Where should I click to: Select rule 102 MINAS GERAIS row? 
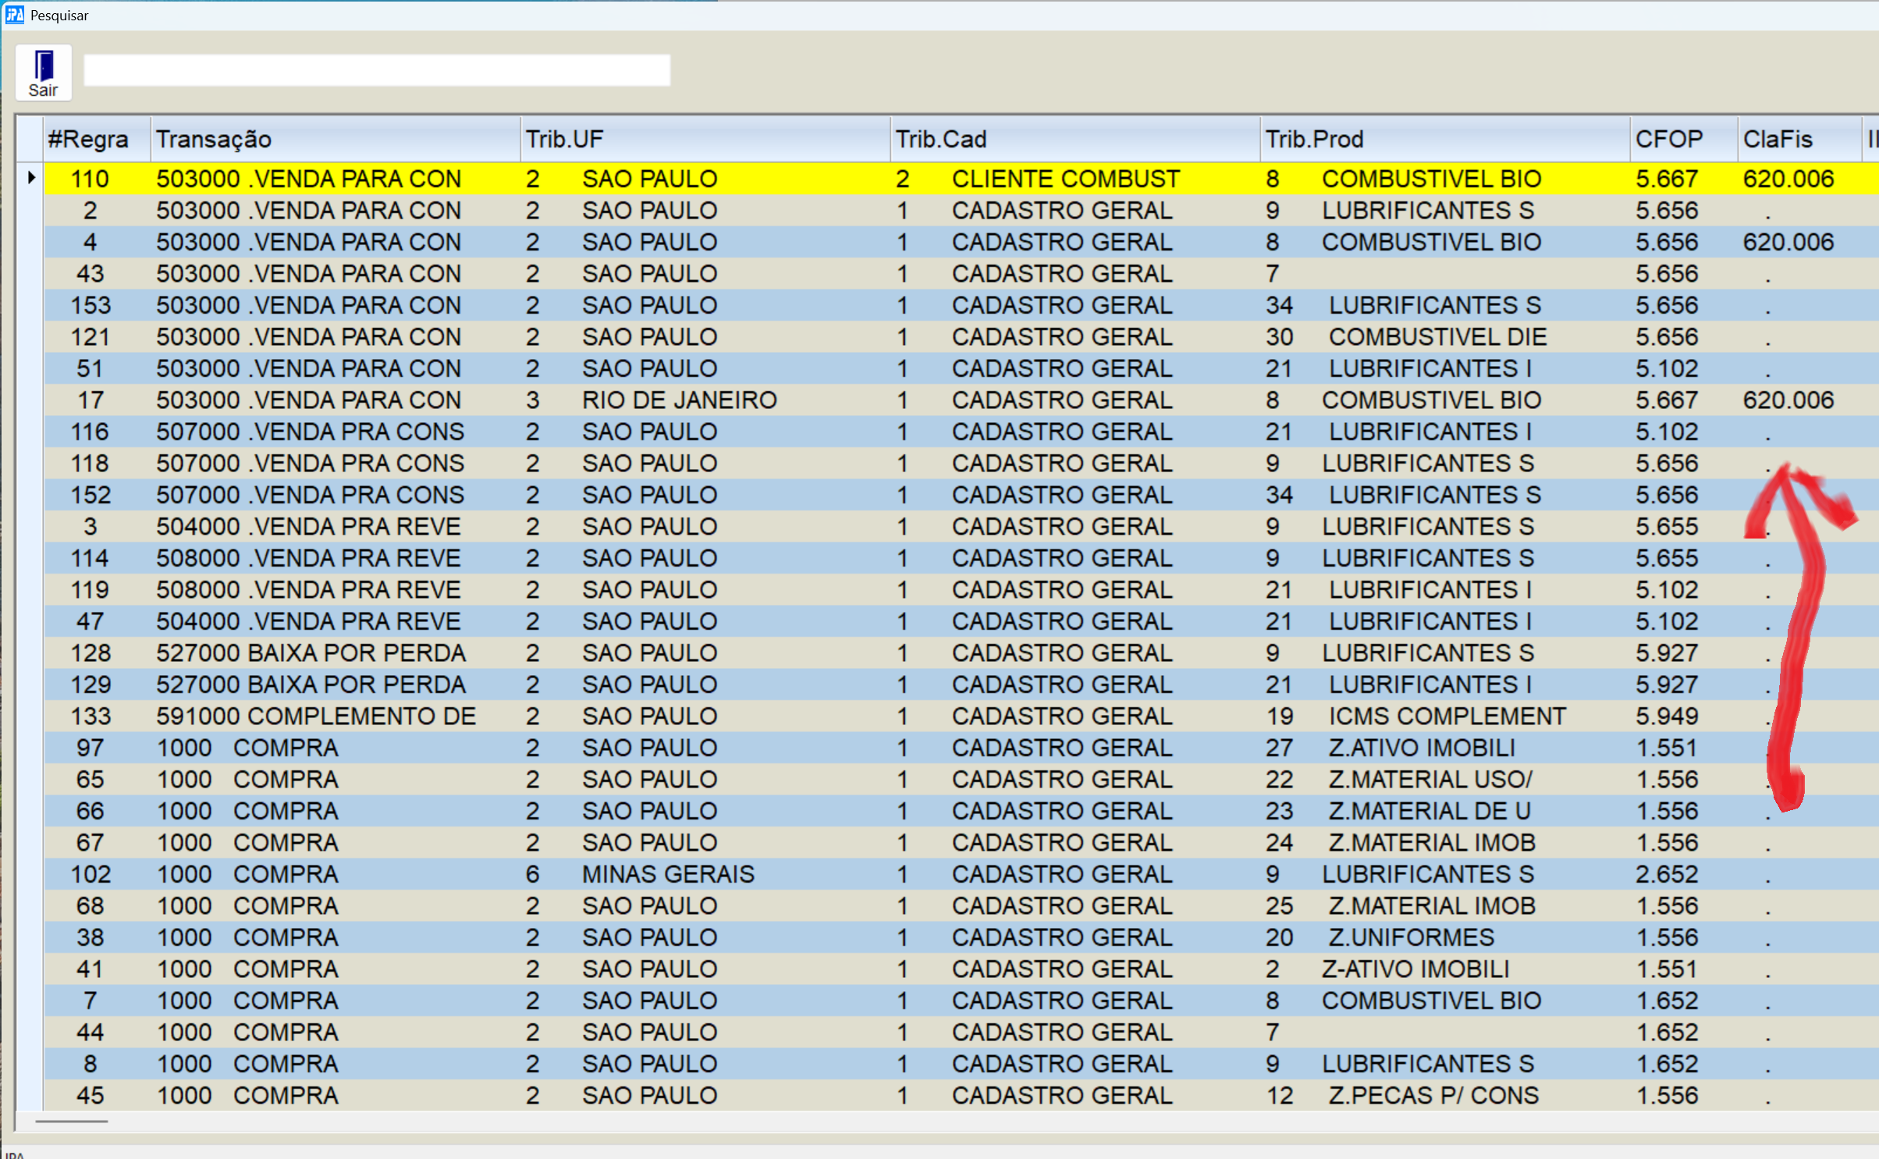[668, 874]
